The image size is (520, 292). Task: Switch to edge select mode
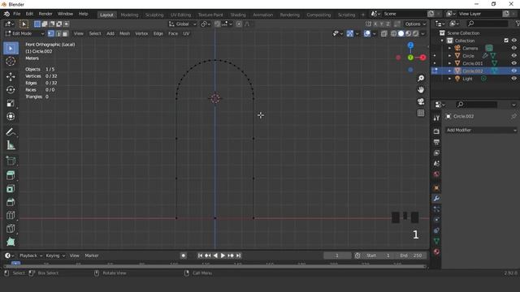point(58,33)
